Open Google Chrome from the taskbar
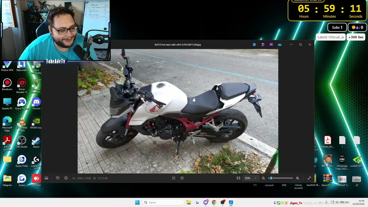Viewport: 368px width, 207px height. point(214,202)
